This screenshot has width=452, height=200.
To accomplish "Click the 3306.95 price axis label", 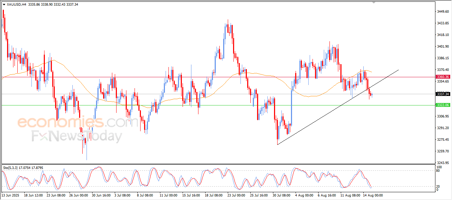I will [x=442, y=116].
